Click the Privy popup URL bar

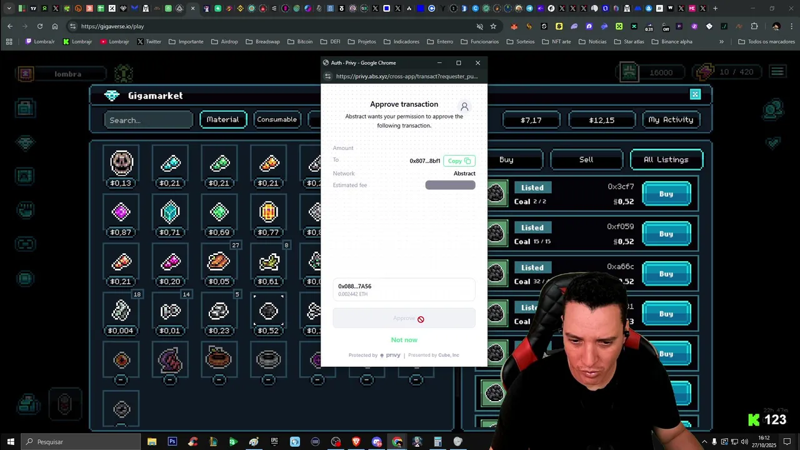click(x=406, y=76)
